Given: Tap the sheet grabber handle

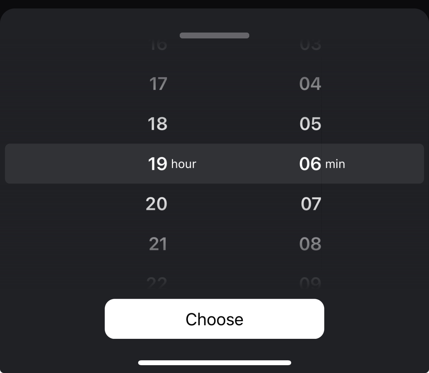Looking at the screenshot, I should (x=214, y=35).
